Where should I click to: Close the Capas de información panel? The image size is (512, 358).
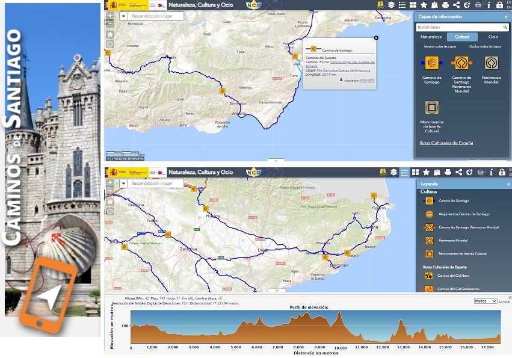coord(506,17)
